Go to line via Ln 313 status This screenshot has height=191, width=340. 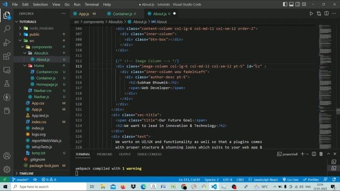click(x=189, y=179)
